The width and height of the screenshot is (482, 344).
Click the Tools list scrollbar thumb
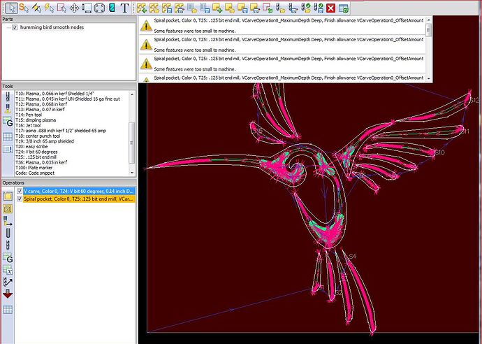tap(132, 142)
